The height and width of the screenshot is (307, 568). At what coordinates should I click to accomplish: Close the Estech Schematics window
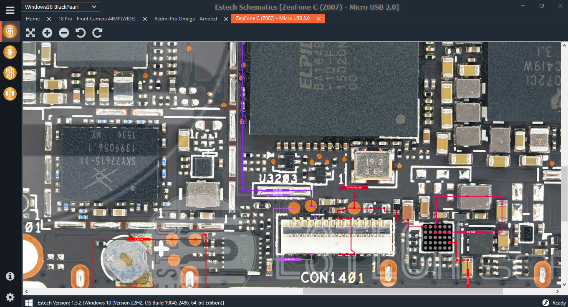[560, 6]
